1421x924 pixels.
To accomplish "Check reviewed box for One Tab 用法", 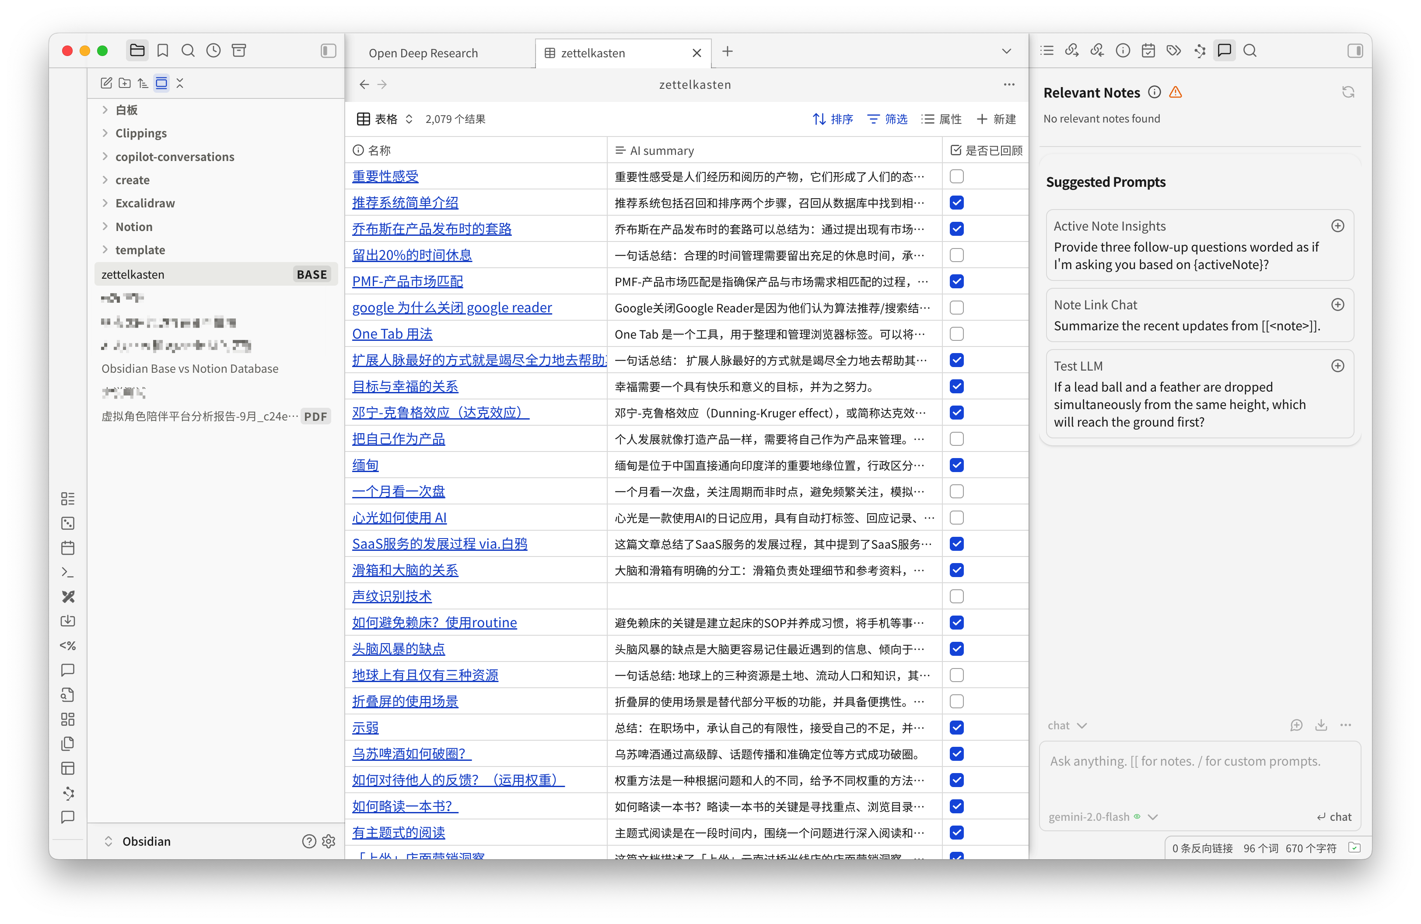I will click(956, 334).
